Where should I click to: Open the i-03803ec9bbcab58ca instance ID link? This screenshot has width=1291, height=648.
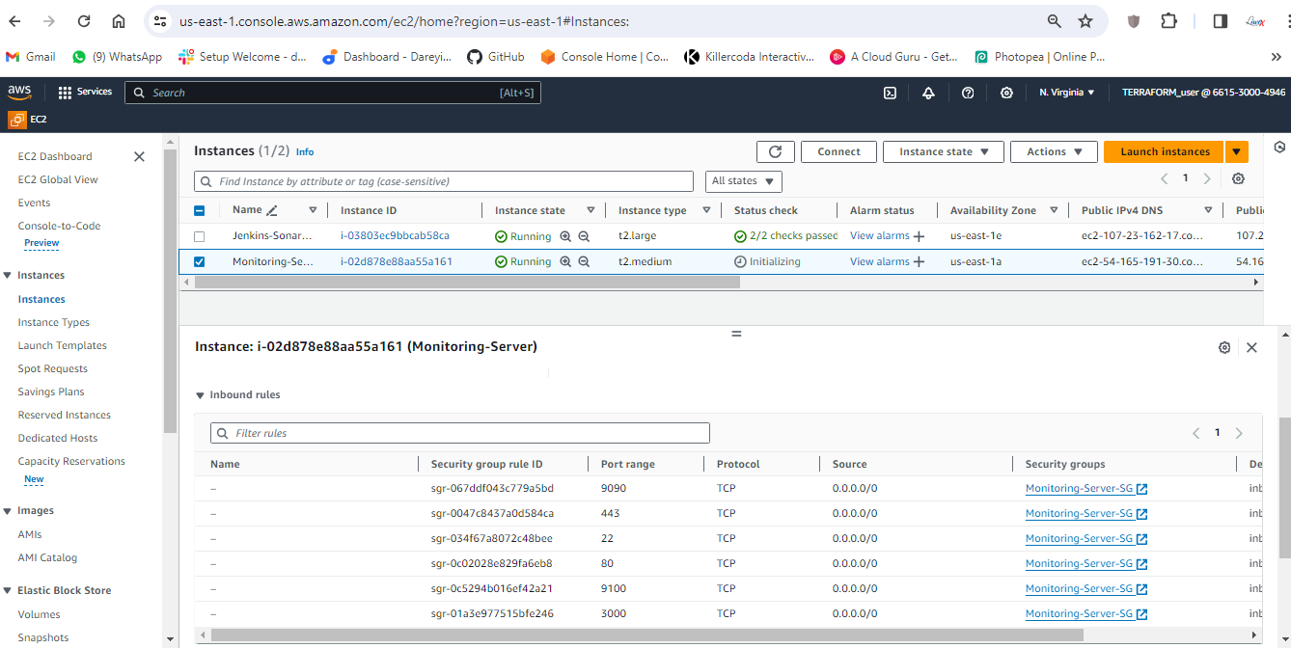click(395, 236)
